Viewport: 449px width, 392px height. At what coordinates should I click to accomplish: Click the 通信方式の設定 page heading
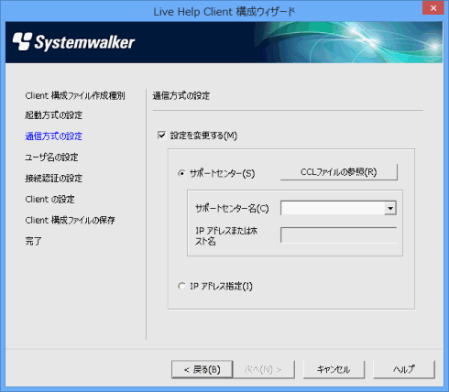click(181, 96)
